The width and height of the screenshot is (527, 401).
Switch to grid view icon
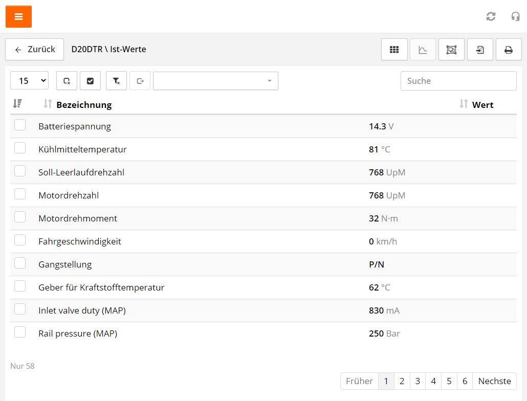point(394,50)
